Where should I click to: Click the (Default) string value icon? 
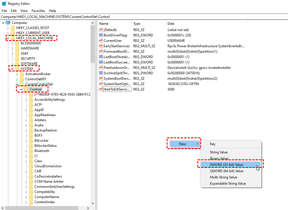[101, 30]
